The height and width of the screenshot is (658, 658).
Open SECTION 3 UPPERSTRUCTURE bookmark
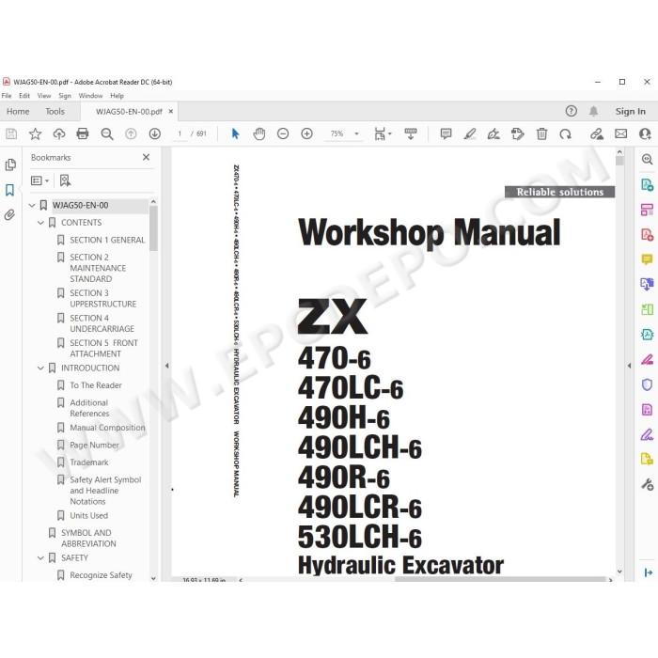(x=103, y=298)
